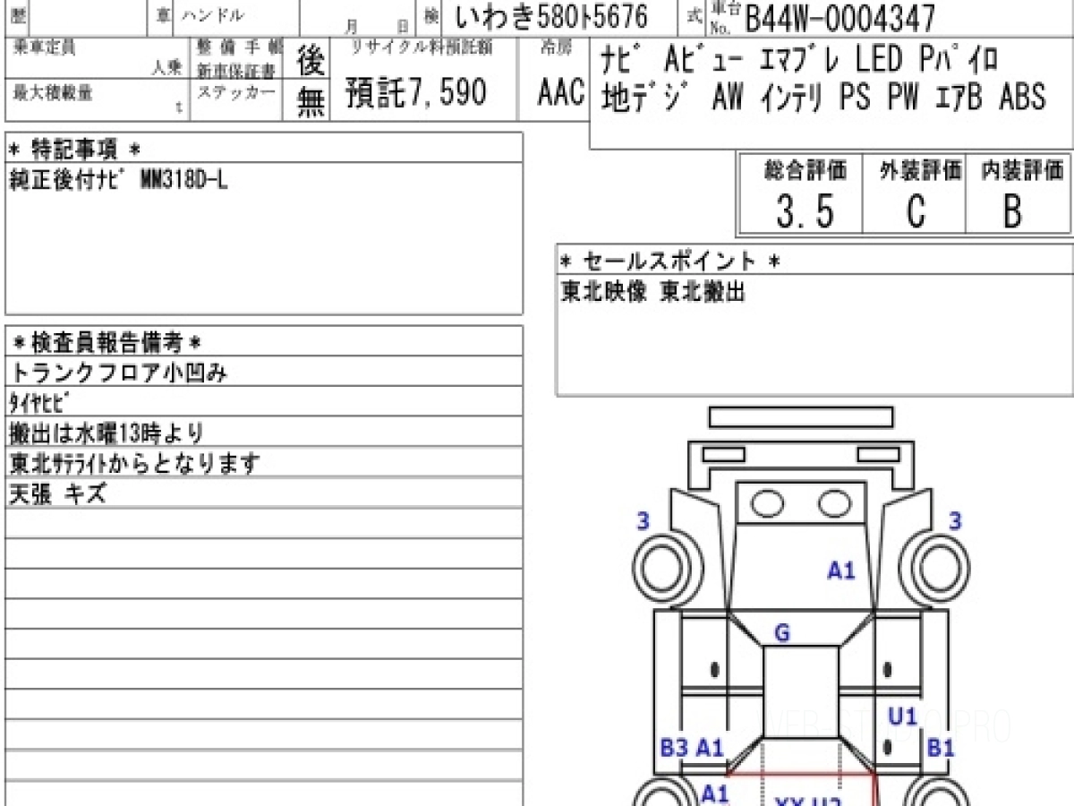Viewport: 1074px width, 806px height.
Task: Click the 内装評価 header
Action: click(x=1022, y=168)
